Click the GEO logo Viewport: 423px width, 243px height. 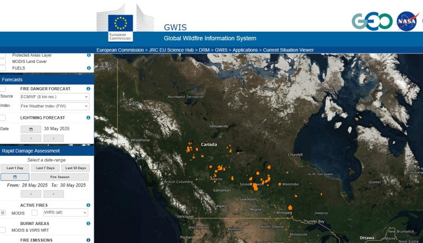372,21
